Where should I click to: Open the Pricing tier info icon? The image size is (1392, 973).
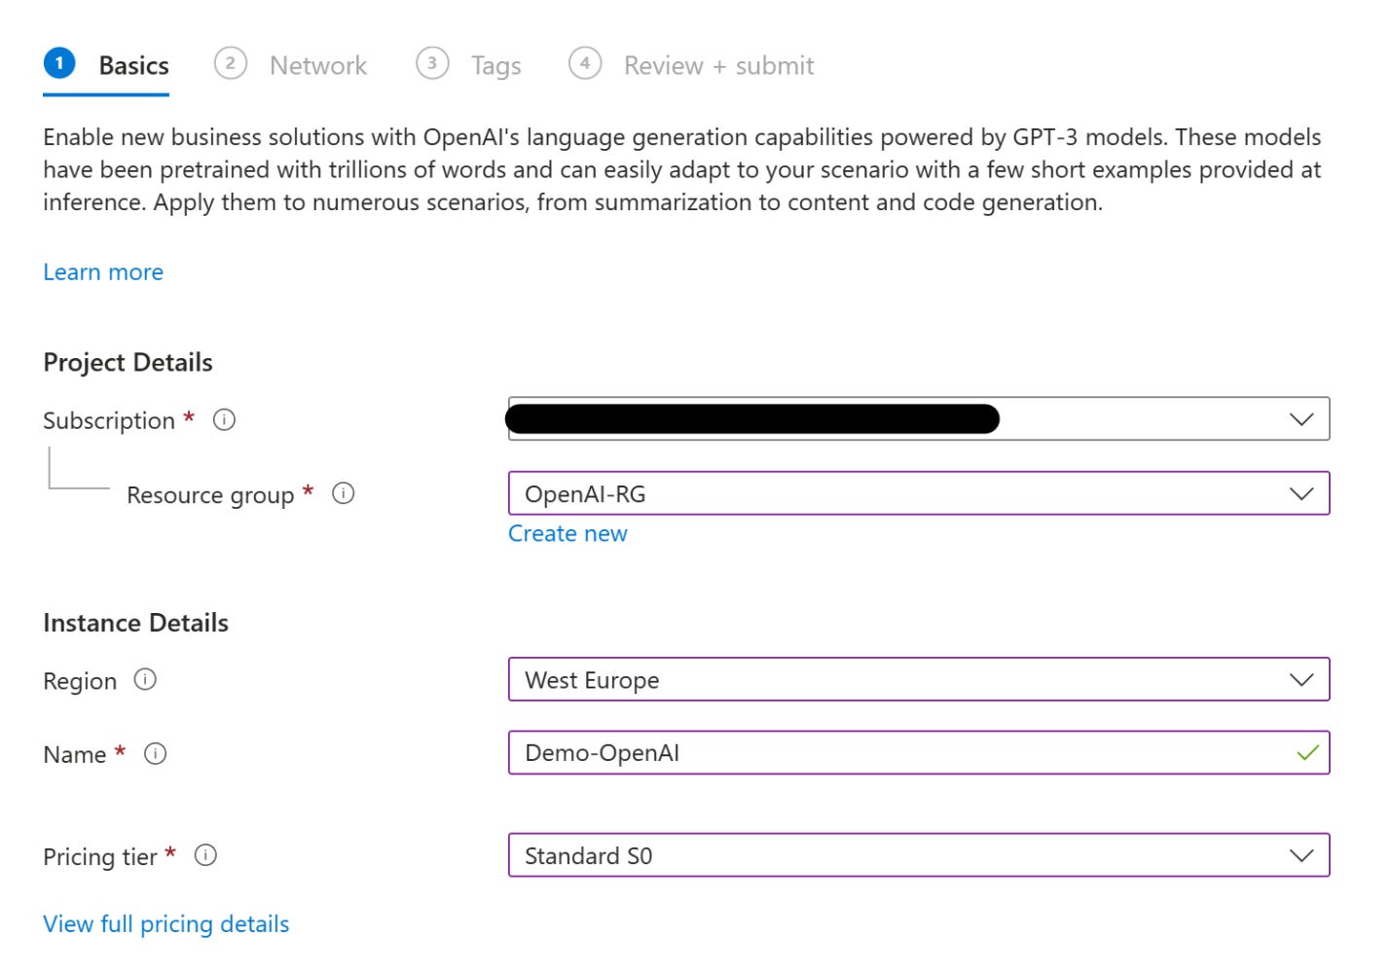click(205, 855)
